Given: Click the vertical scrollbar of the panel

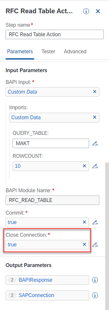Looking at the screenshot, I should click(x=107, y=236).
